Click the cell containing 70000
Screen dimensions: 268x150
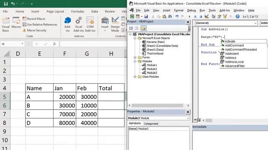[64, 114]
